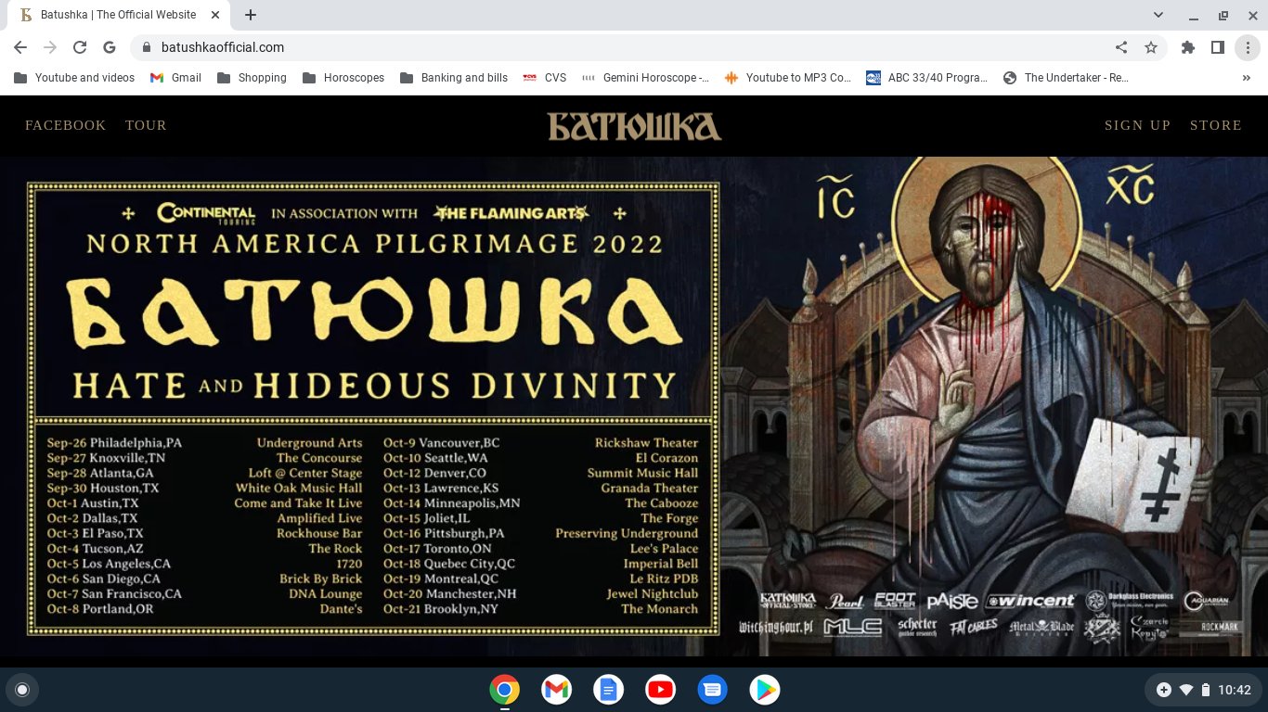1268x712 pixels.
Task: Launch Google Docs from the shelf
Action: [609, 690]
